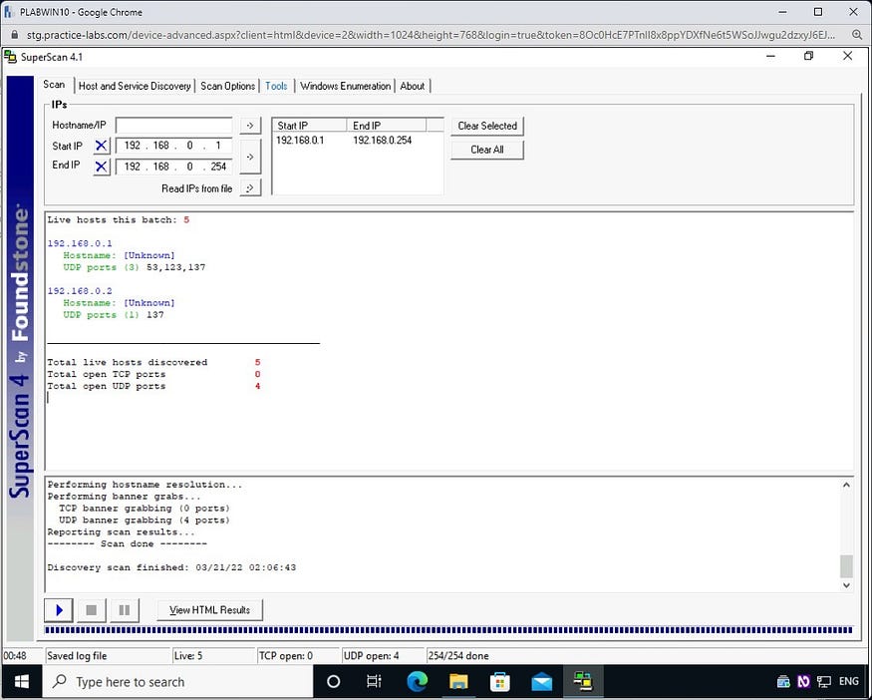The height and width of the screenshot is (700, 872).
Task: Click the Start IP column header
Action: pyautogui.click(x=310, y=126)
